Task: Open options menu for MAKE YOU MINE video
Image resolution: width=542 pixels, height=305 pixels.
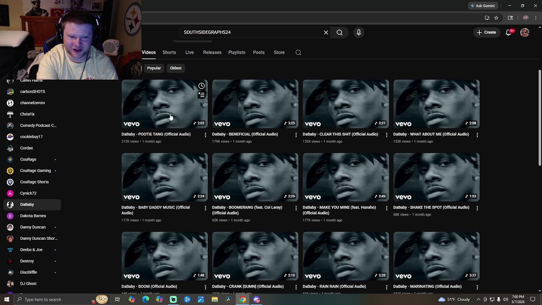Action: coord(387,208)
